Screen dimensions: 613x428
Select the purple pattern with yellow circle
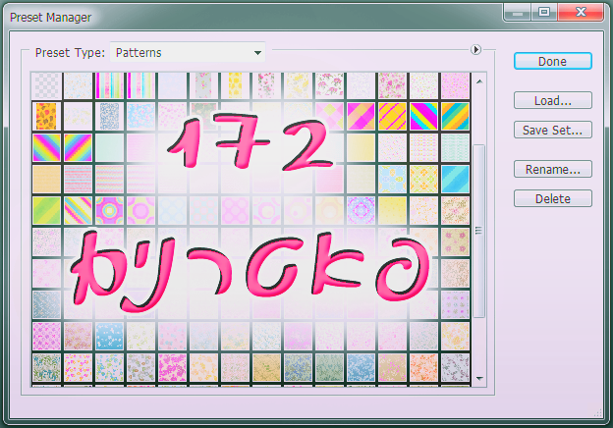point(109,210)
